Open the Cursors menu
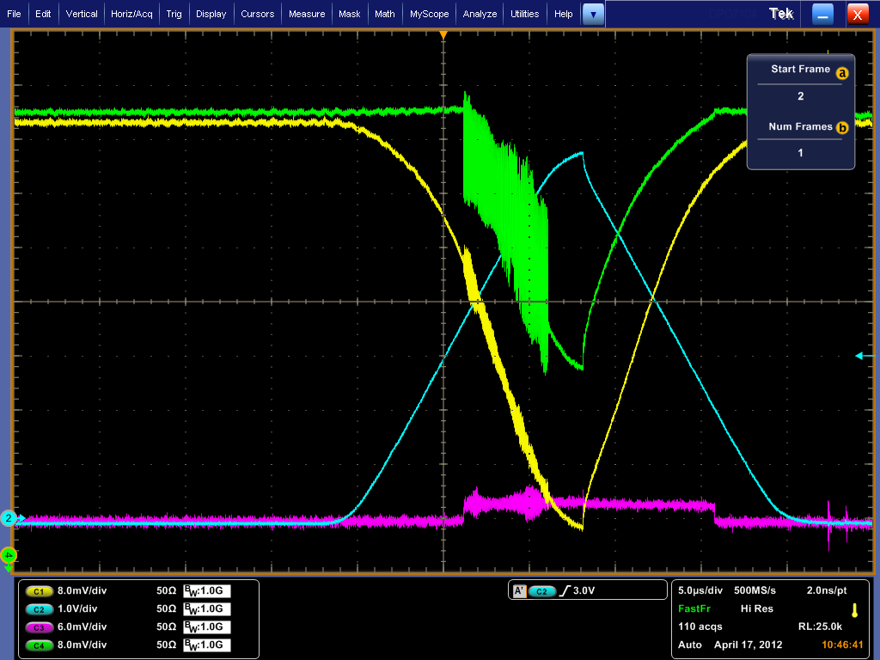Image resolution: width=880 pixels, height=660 pixels. coord(258,14)
